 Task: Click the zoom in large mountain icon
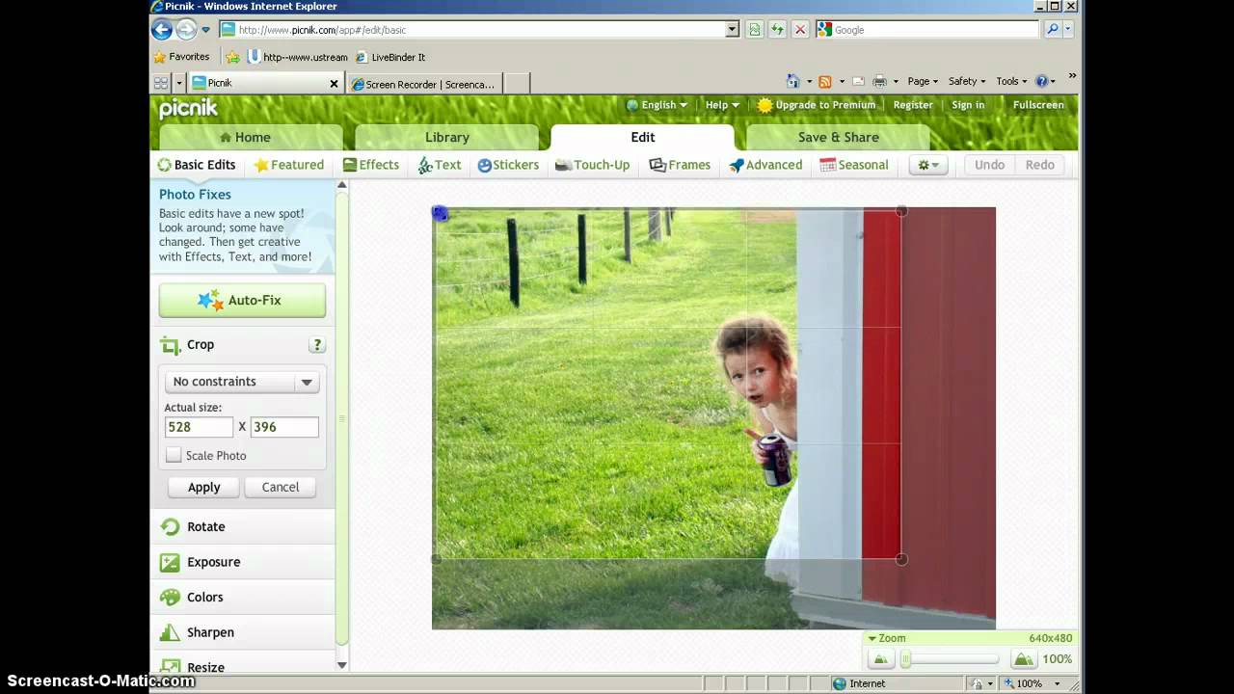coord(1023,659)
